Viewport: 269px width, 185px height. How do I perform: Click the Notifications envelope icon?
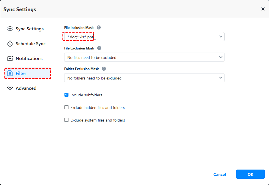10,59
